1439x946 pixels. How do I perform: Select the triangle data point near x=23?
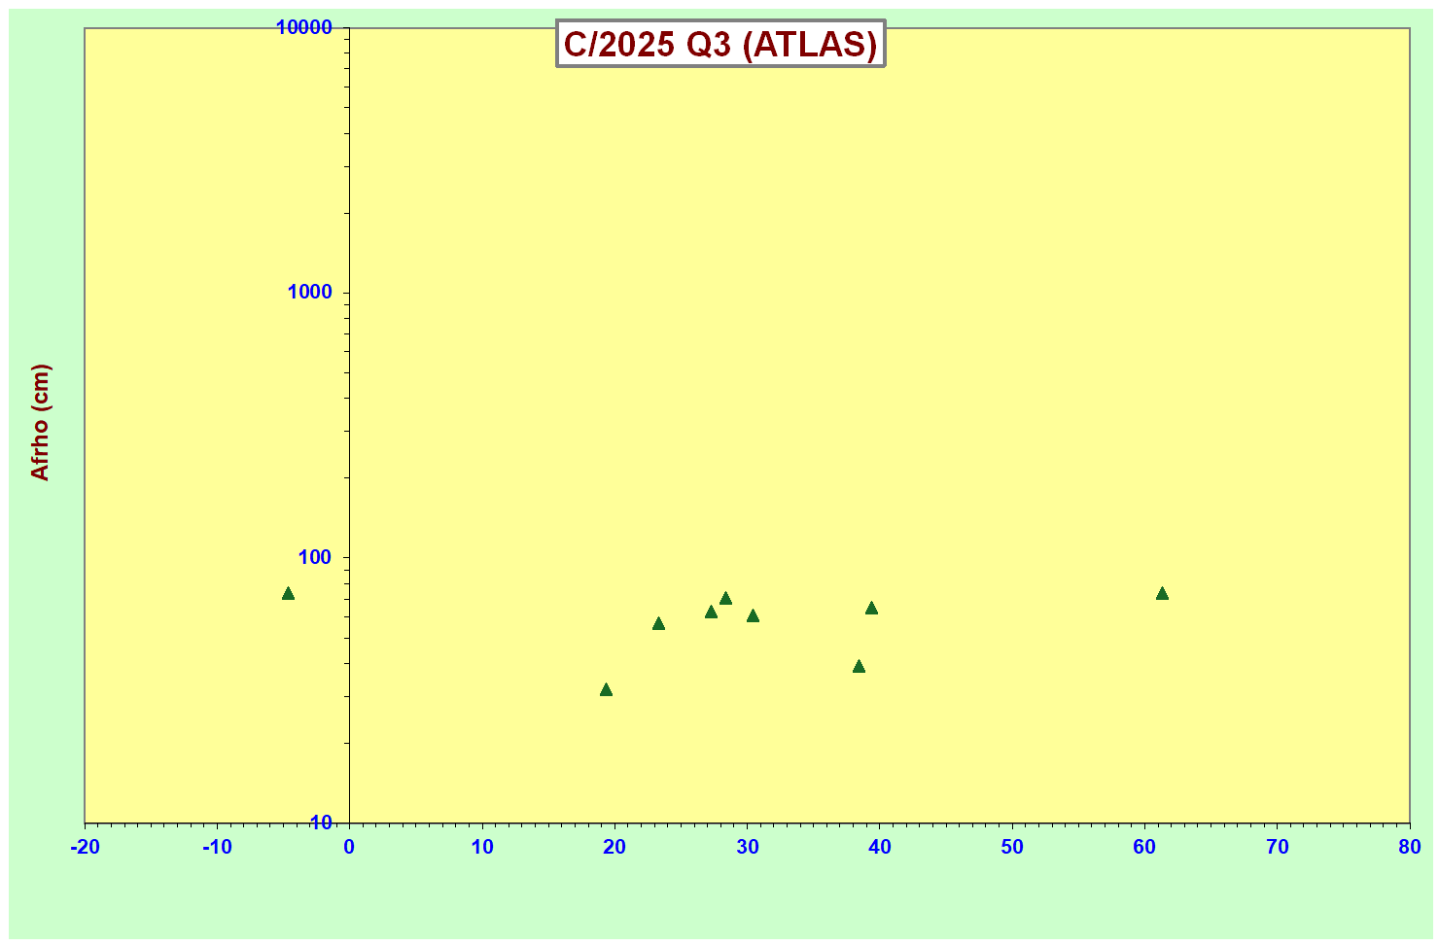click(658, 623)
